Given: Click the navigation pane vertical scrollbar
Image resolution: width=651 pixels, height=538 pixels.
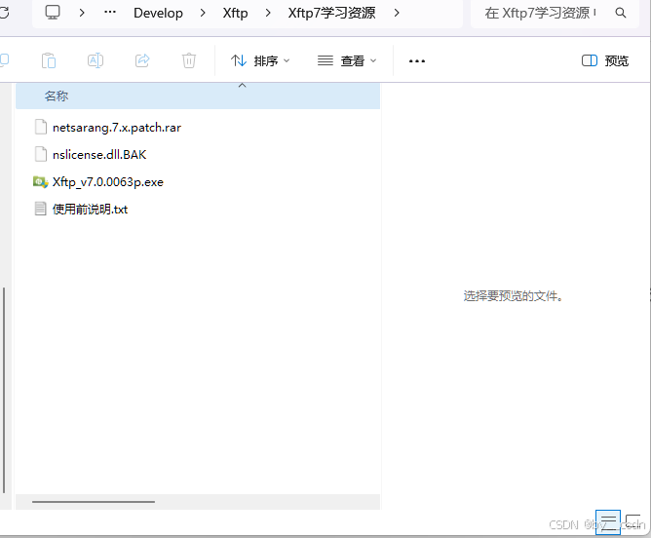Looking at the screenshot, I should click(x=4, y=390).
